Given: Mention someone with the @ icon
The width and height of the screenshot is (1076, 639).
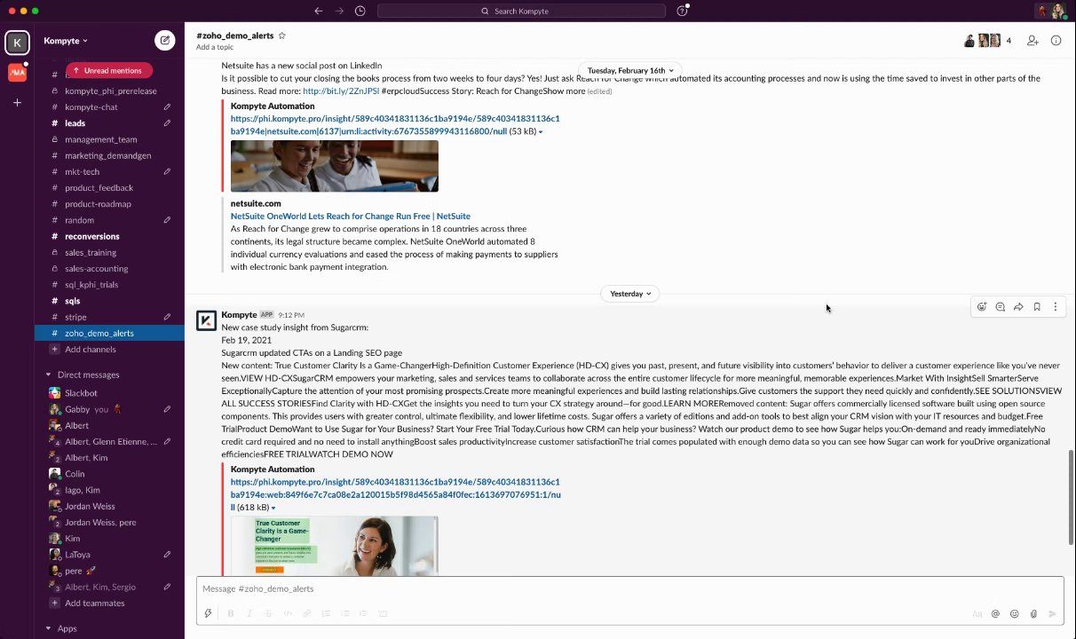Looking at the screenshot, I should (x=995, y=613).
